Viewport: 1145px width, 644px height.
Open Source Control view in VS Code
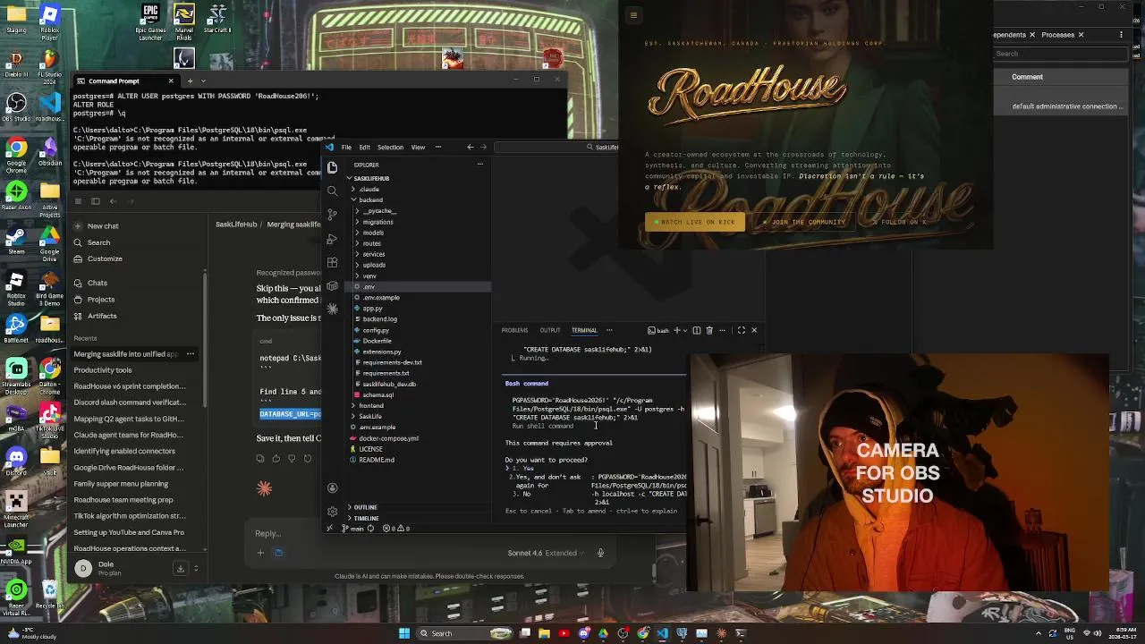(x=332, y=215)
